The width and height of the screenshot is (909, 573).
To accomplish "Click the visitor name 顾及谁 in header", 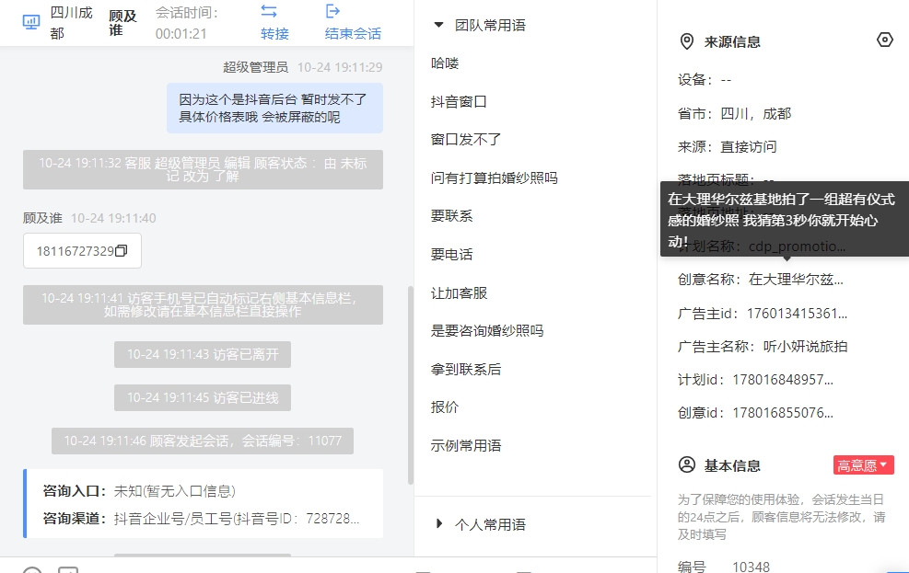I will (x=122, y=23).
